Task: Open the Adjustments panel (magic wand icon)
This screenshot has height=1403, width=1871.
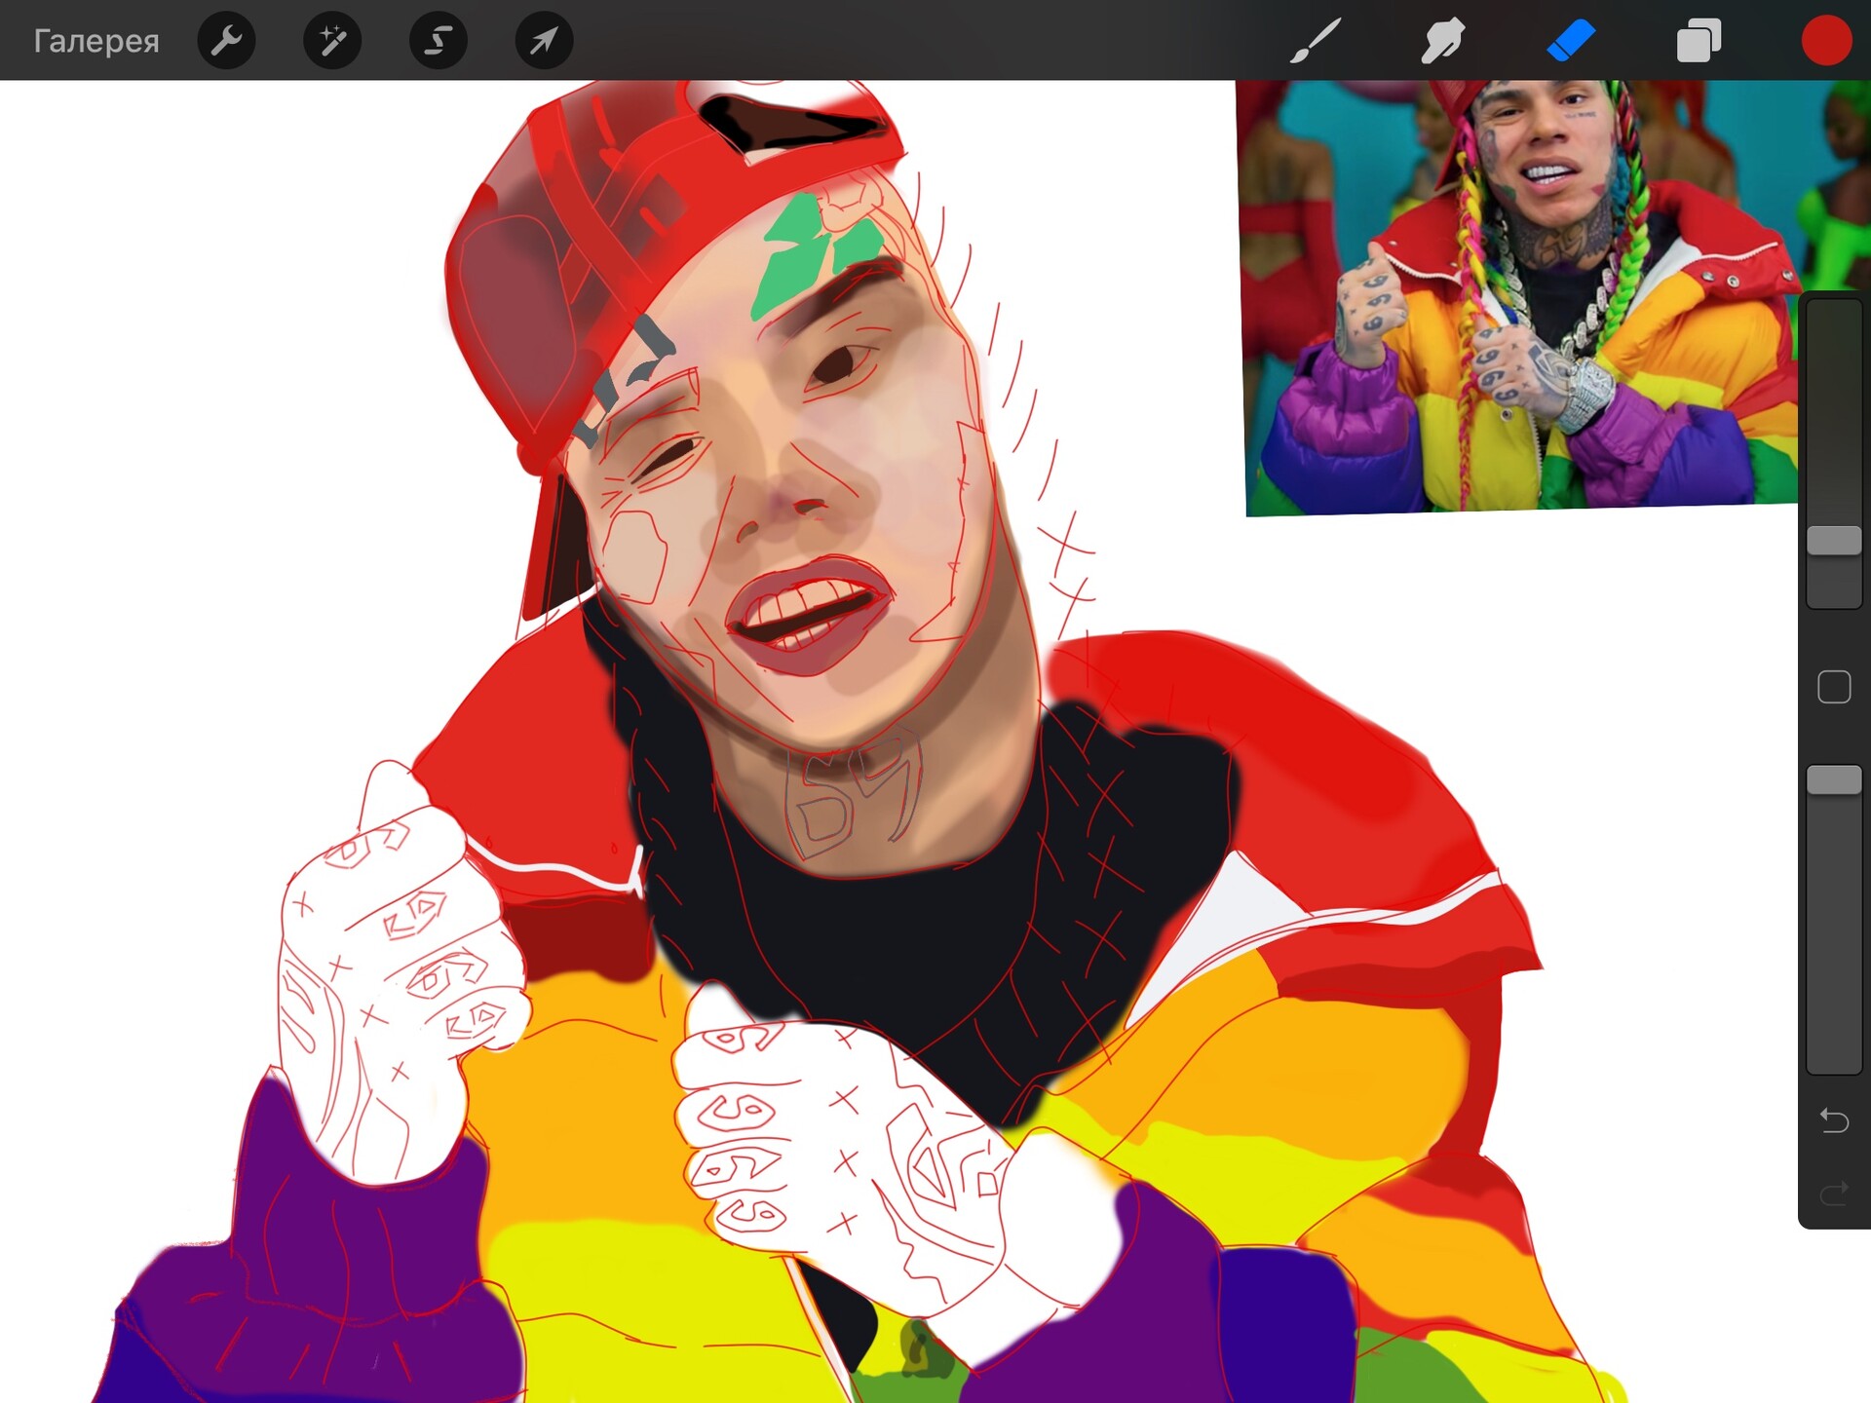Action: (332, 40)
